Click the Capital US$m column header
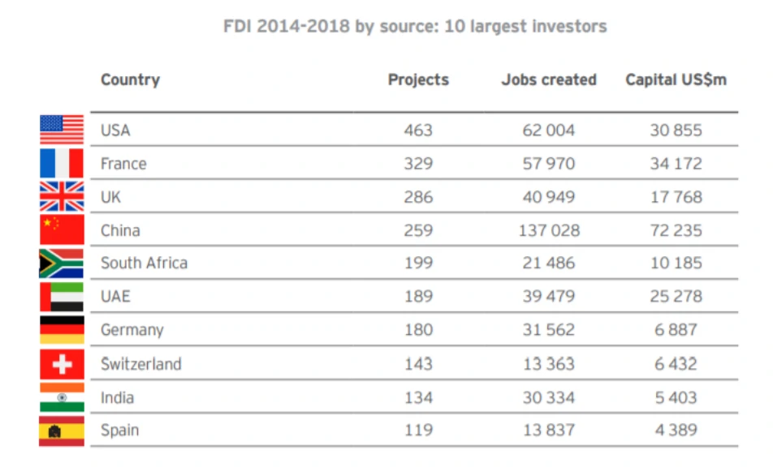This screenshot has height=467, width=773. [676, 79]
